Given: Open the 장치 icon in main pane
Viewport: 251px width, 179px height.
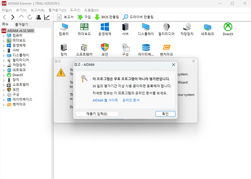Looking at the screenshot, I should pos(64,50).
